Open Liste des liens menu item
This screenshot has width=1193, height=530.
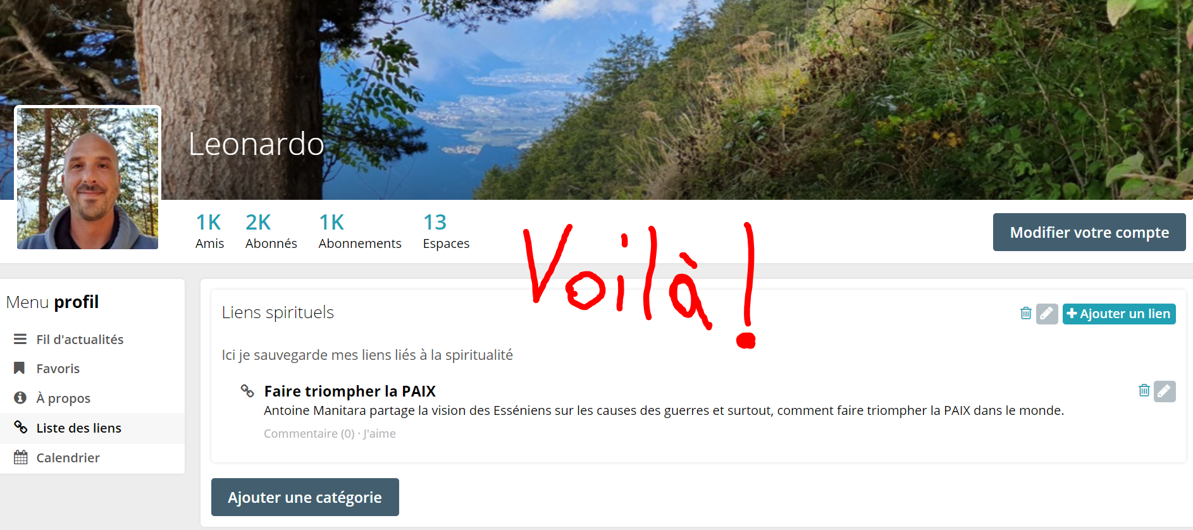click(92, 428)
